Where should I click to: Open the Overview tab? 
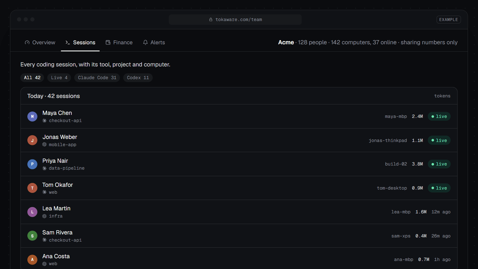click(40, 43)
